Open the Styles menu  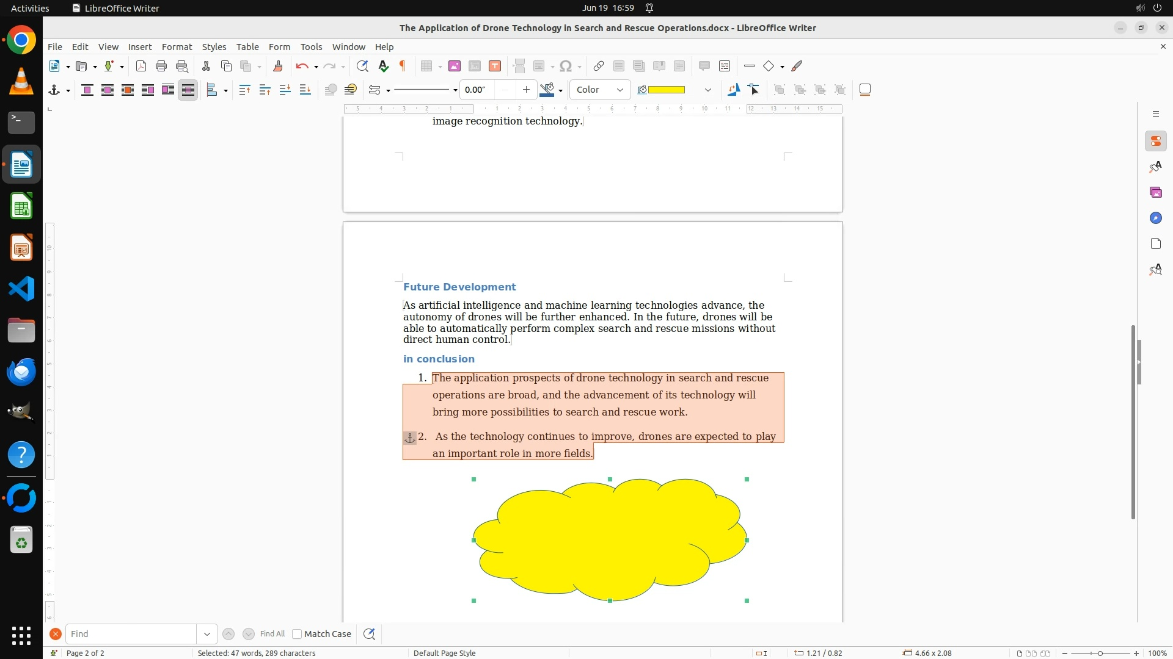click(214, 46)
